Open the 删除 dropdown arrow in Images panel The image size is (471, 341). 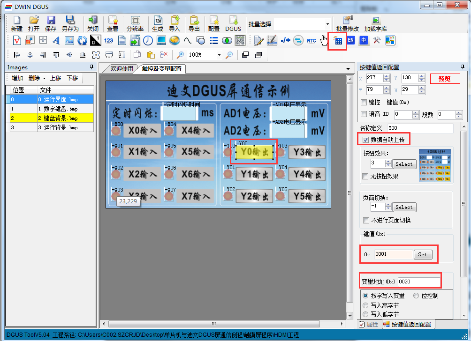click(44, 78)
